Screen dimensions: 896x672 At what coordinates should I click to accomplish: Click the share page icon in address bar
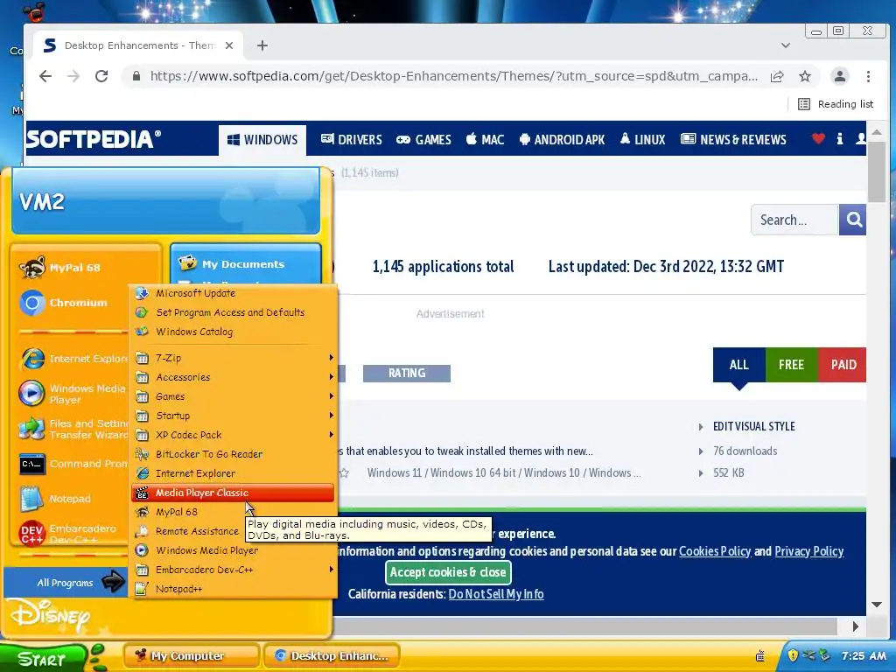point(777,77)
